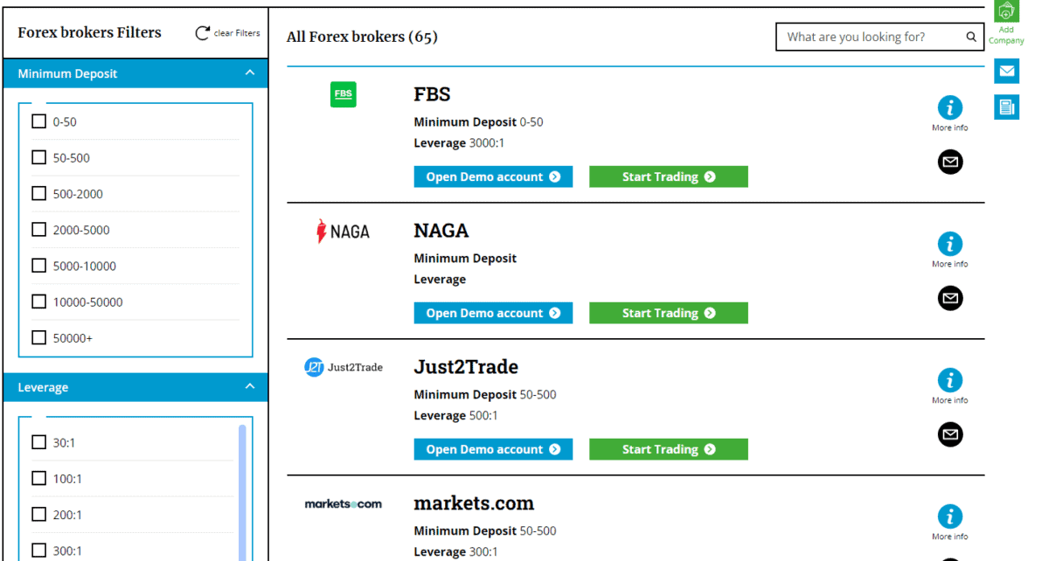Open Demo account for FBS

tap(493, 177)
